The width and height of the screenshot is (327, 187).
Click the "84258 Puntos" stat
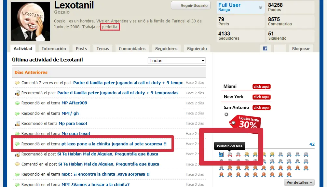[x=290, y=7]
